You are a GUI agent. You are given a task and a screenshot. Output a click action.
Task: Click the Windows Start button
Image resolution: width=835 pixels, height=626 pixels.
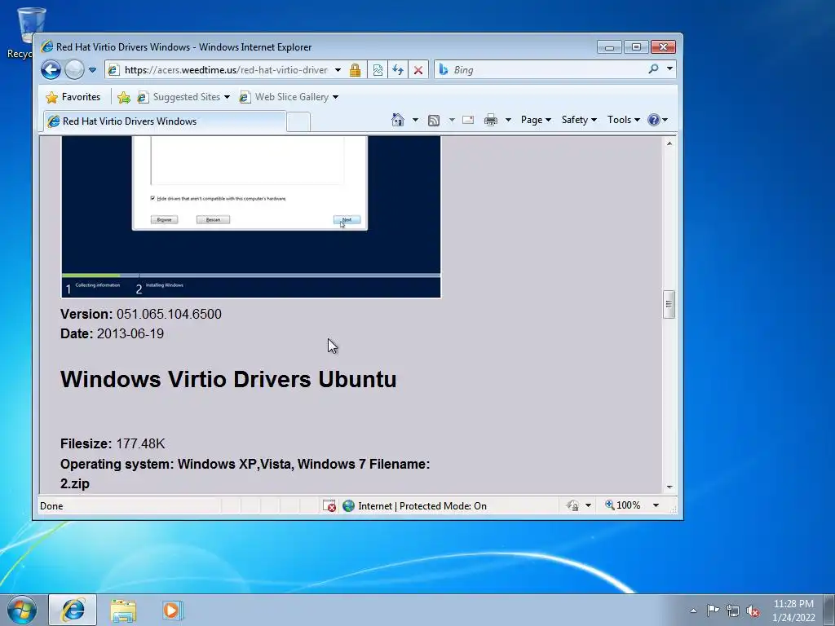(22, 610)
